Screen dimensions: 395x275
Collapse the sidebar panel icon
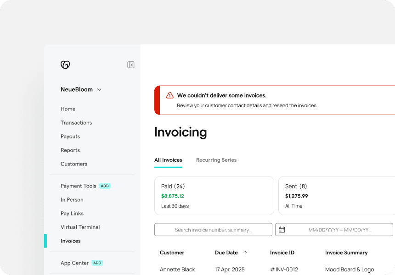coord(131,65)
